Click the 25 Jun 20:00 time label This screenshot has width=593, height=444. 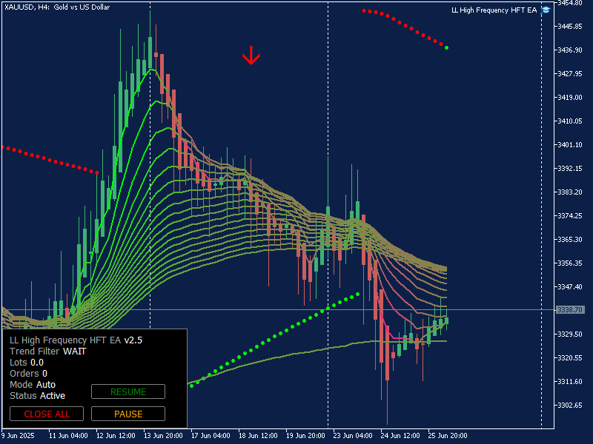point(448,435)
